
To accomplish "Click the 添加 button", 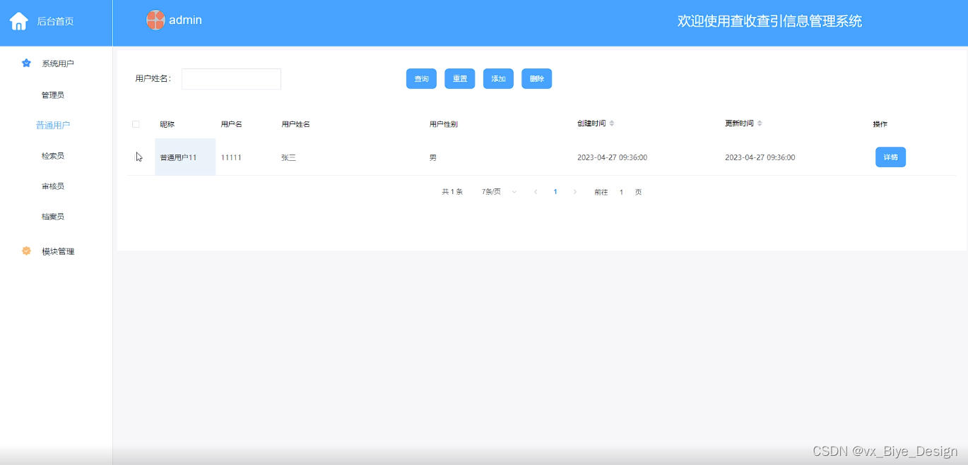I will 499,79.
